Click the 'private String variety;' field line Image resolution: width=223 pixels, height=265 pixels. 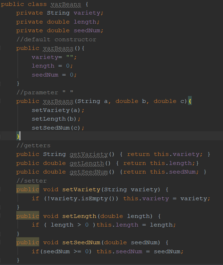point(60,13)
